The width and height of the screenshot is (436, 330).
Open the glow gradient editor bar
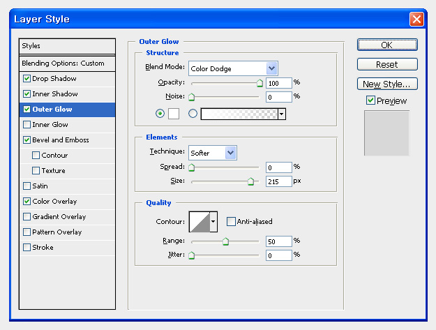pos(239,114)
